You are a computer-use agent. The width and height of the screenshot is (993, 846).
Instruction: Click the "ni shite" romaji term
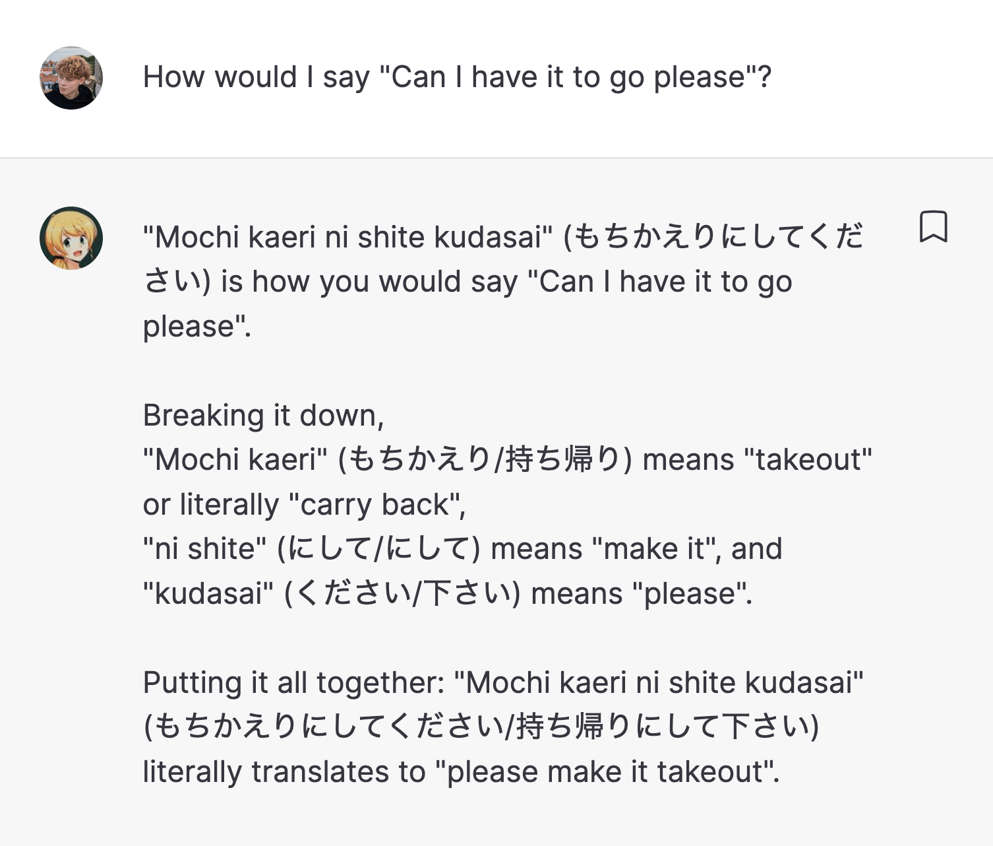[205, 549]
